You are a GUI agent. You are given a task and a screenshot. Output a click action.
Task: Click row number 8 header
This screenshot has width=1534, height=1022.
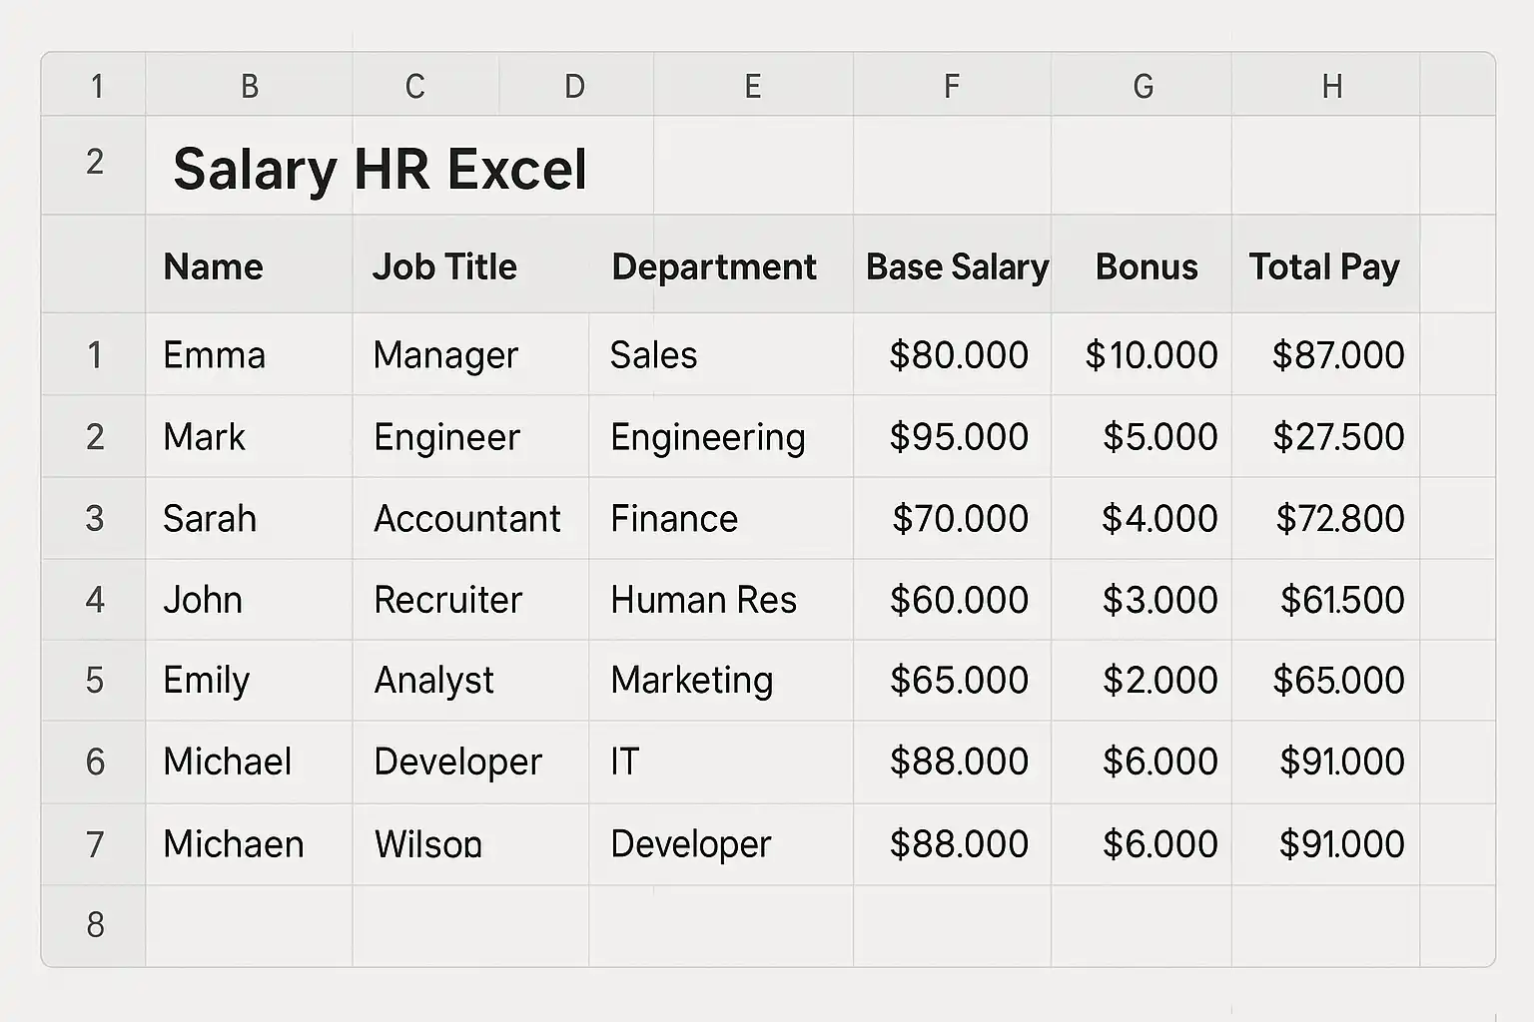pos(95,925)
